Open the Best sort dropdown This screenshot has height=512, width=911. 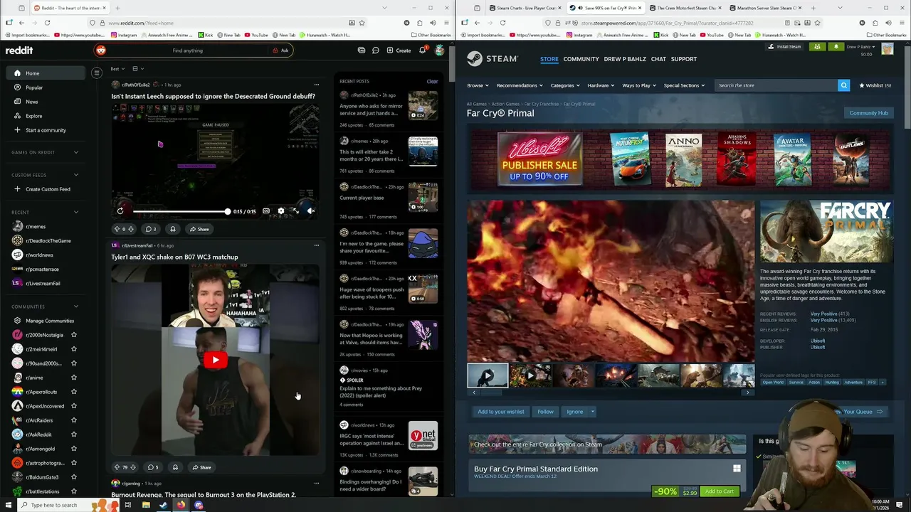pos(117,69)
